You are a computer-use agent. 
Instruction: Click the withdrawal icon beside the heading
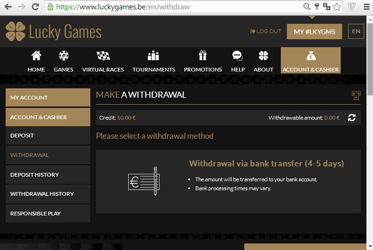coord(356,95)
